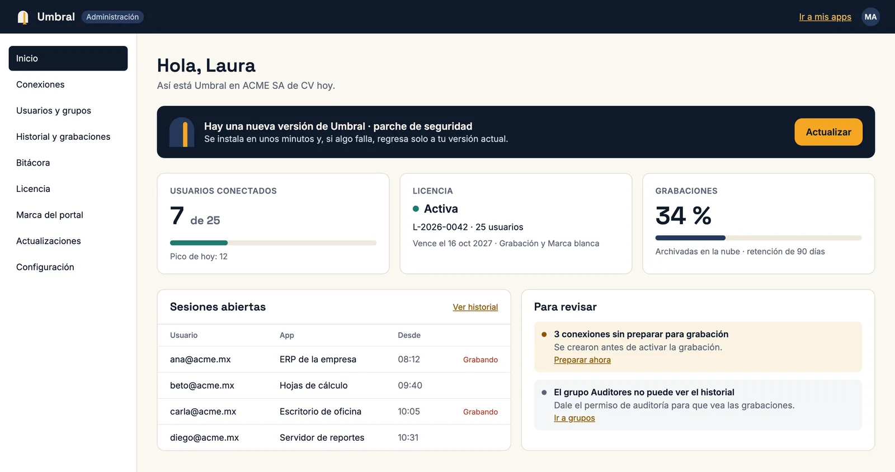Click 'ERP de la empresa' app cell
This screenshot has height=472, width=895.
click(318, 360)
